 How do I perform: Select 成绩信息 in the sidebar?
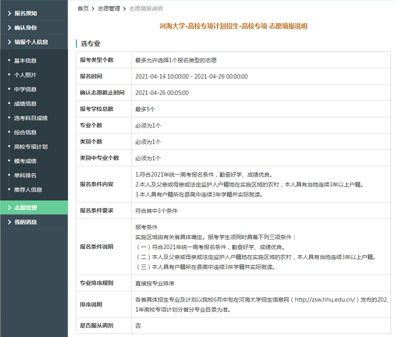click(x=25, y=104)
